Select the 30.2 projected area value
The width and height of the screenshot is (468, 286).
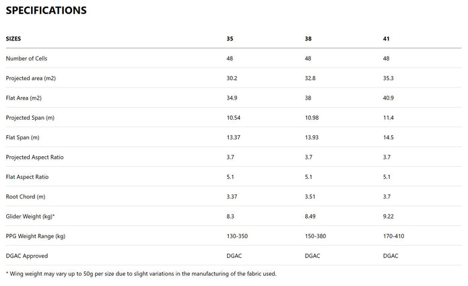coord(232,78)
